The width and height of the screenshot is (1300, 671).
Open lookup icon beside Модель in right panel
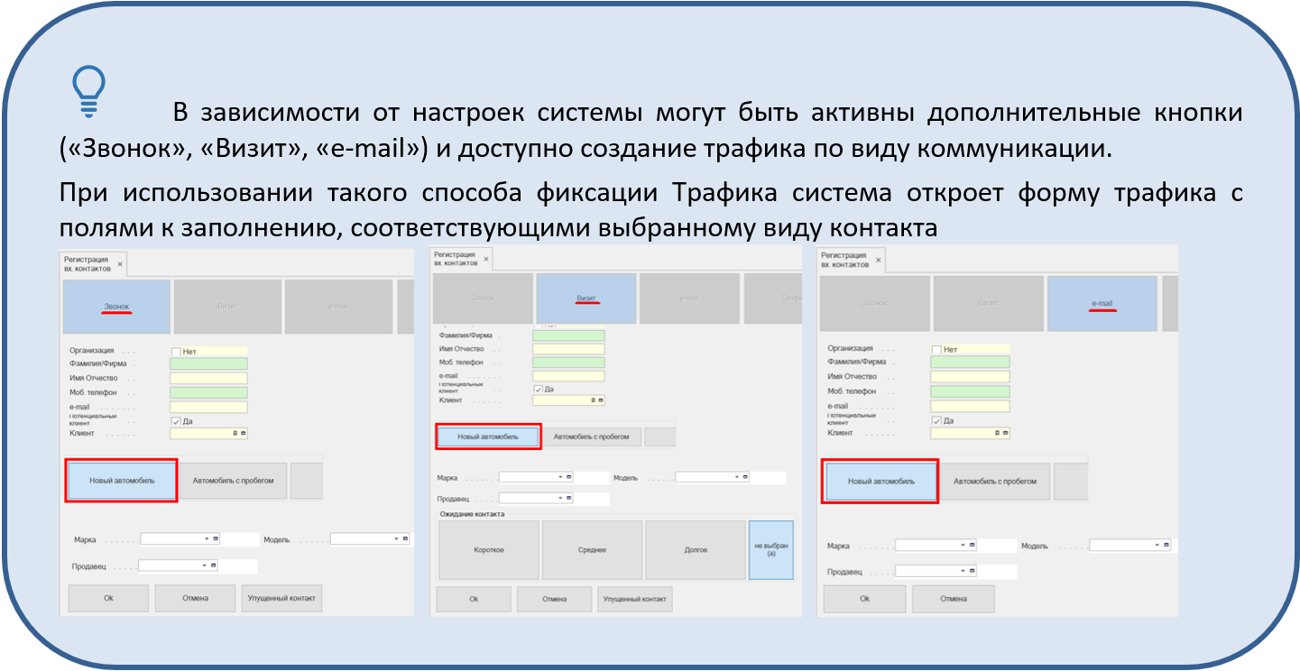point(1165,545)
